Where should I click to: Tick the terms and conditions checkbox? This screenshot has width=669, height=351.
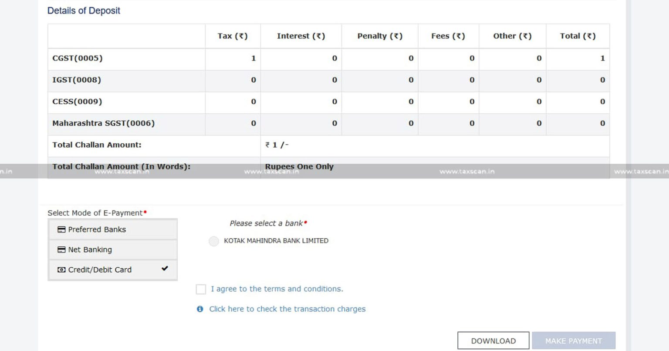tap(201, 289)
